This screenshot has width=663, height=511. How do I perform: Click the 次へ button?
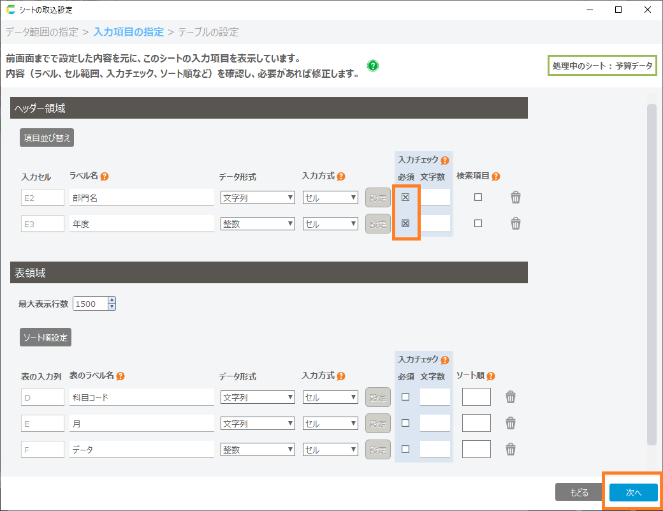pos(632,492)
